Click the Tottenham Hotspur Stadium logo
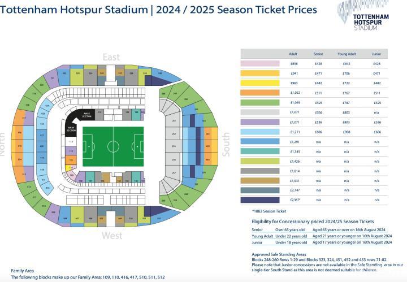 370,16
